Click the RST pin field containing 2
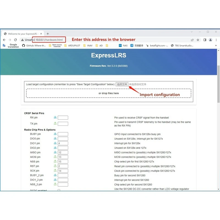The width and height of the screenshot is (220, 220). [x=63, y=166]
